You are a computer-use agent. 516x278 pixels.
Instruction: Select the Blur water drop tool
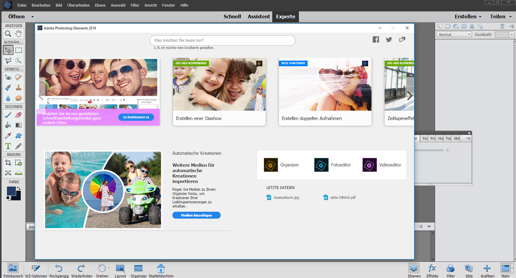click(8, 98)
